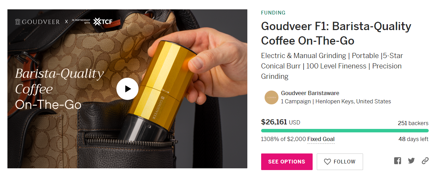
Task: Share the campaign on Twitter
Action: 411,161
